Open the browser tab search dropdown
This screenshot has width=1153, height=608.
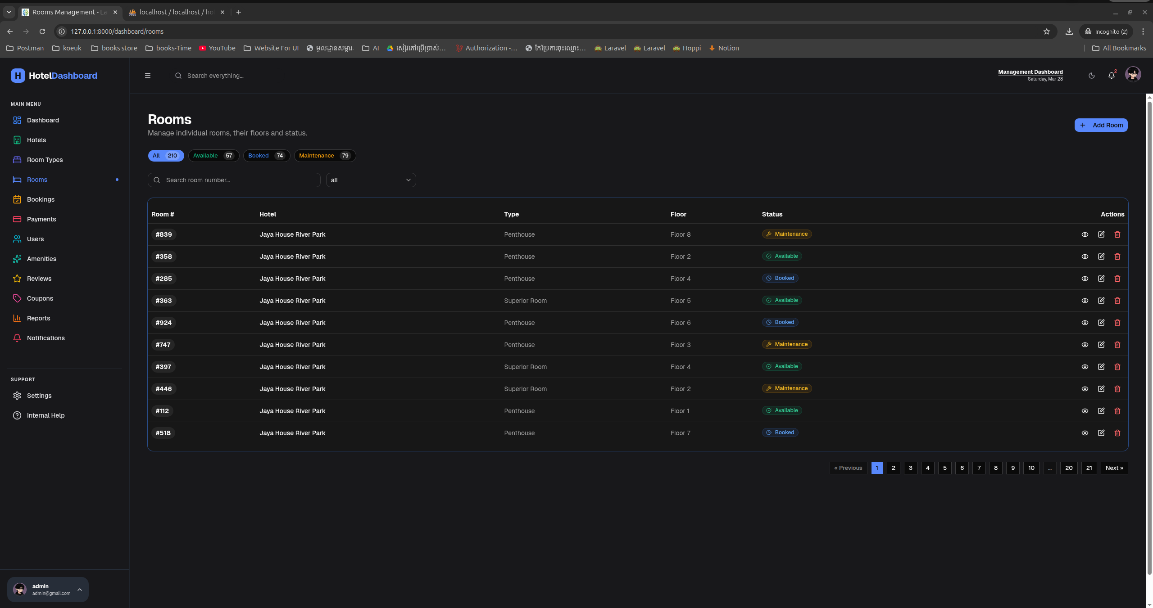pos(9,12)
